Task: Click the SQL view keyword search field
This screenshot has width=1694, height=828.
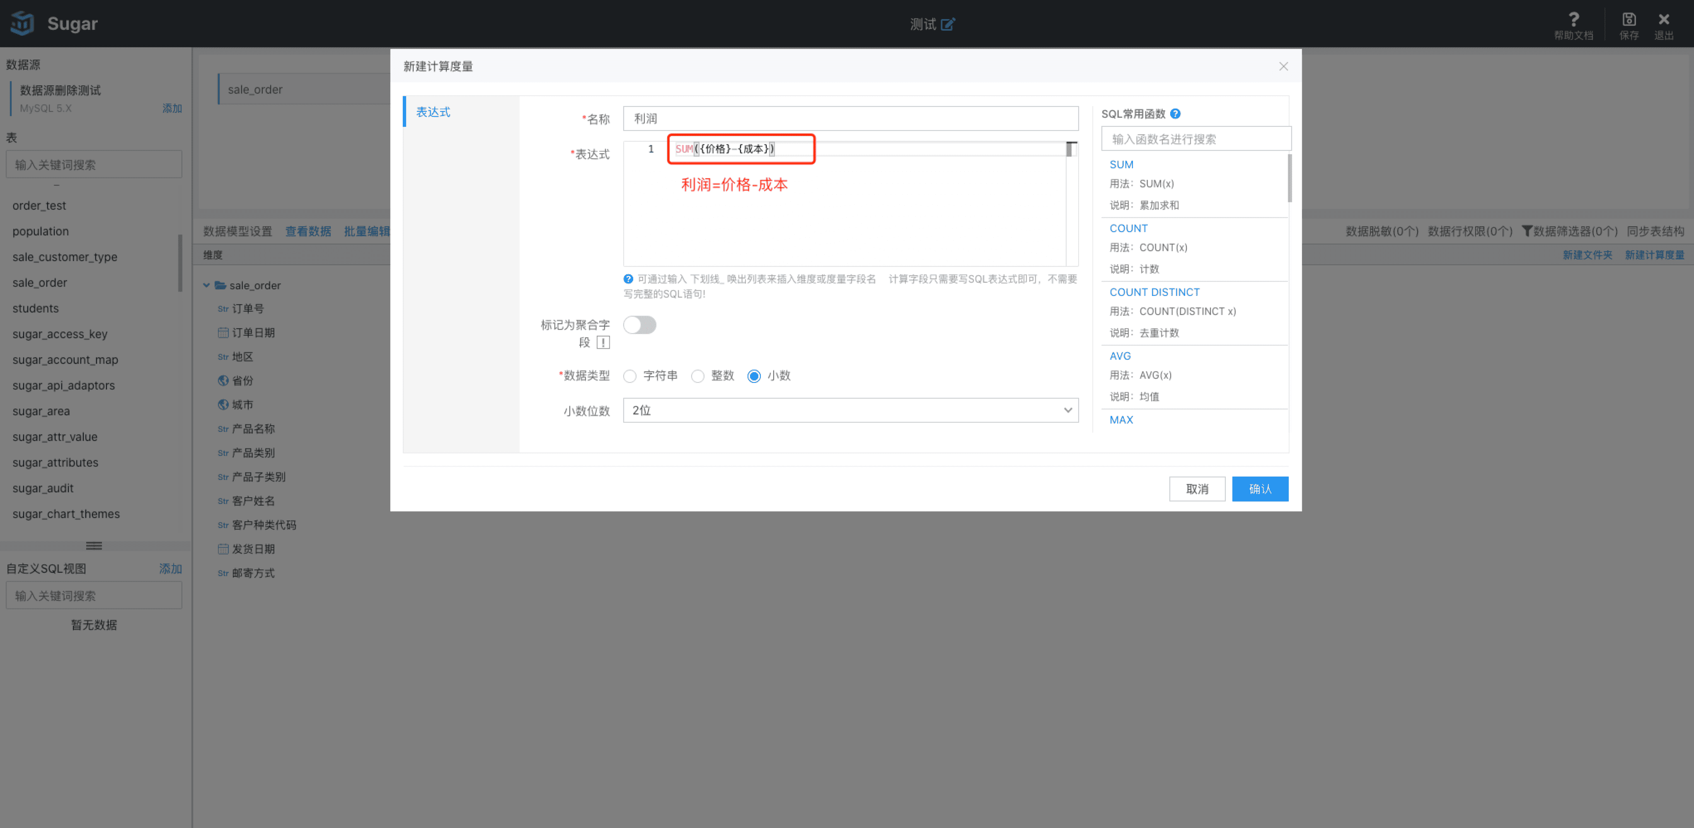Action: [x=94, y=595]
